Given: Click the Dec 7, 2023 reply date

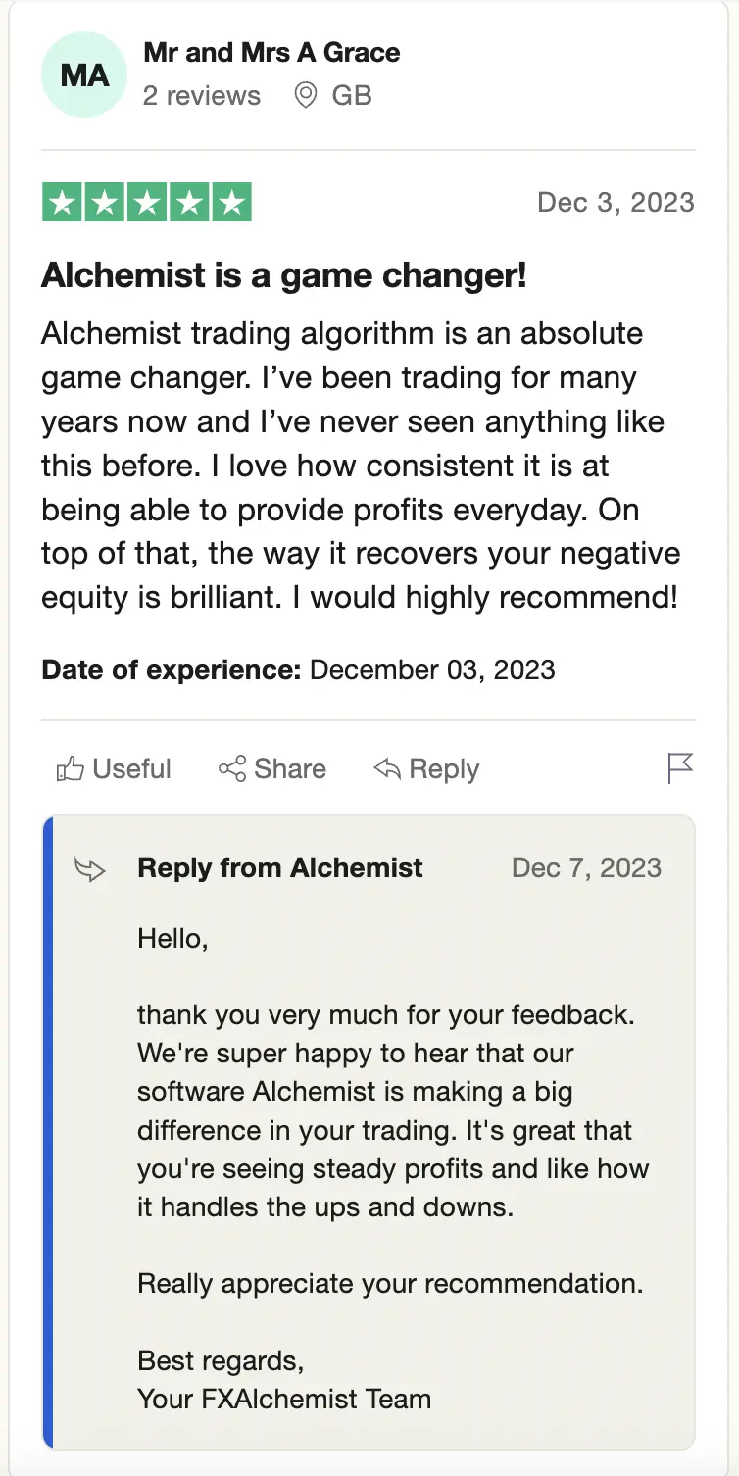Looking at the screenshot, I should point(586,868).
